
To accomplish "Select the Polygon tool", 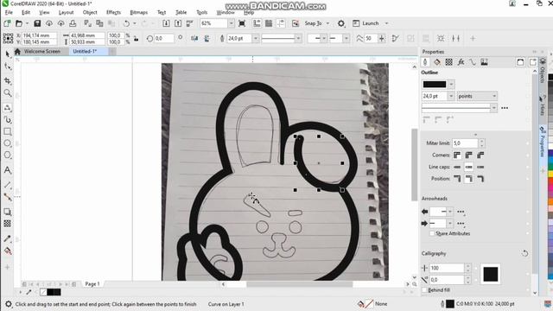I will point(8,155).
